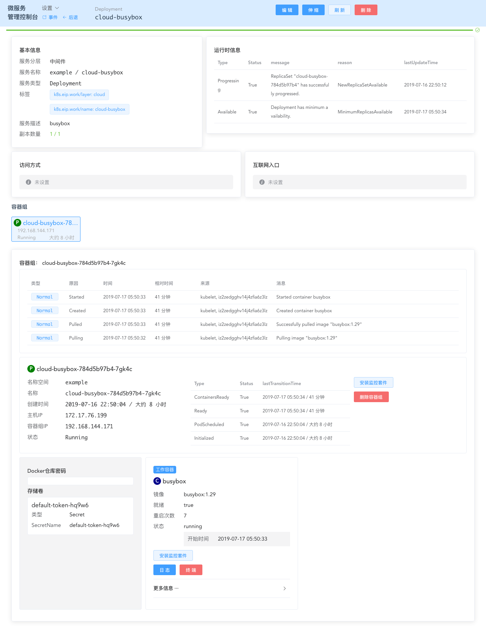Image resolution: width=486 pixels, height=629 pixels.
Task: Click the blue C icon beside busybox
Action: (157, 481)
